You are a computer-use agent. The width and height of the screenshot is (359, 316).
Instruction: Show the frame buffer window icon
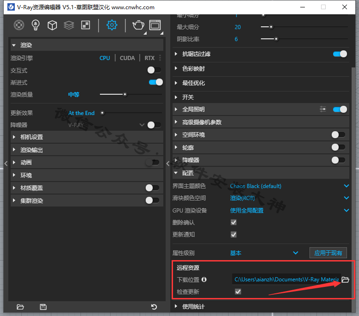click(155, 25)
